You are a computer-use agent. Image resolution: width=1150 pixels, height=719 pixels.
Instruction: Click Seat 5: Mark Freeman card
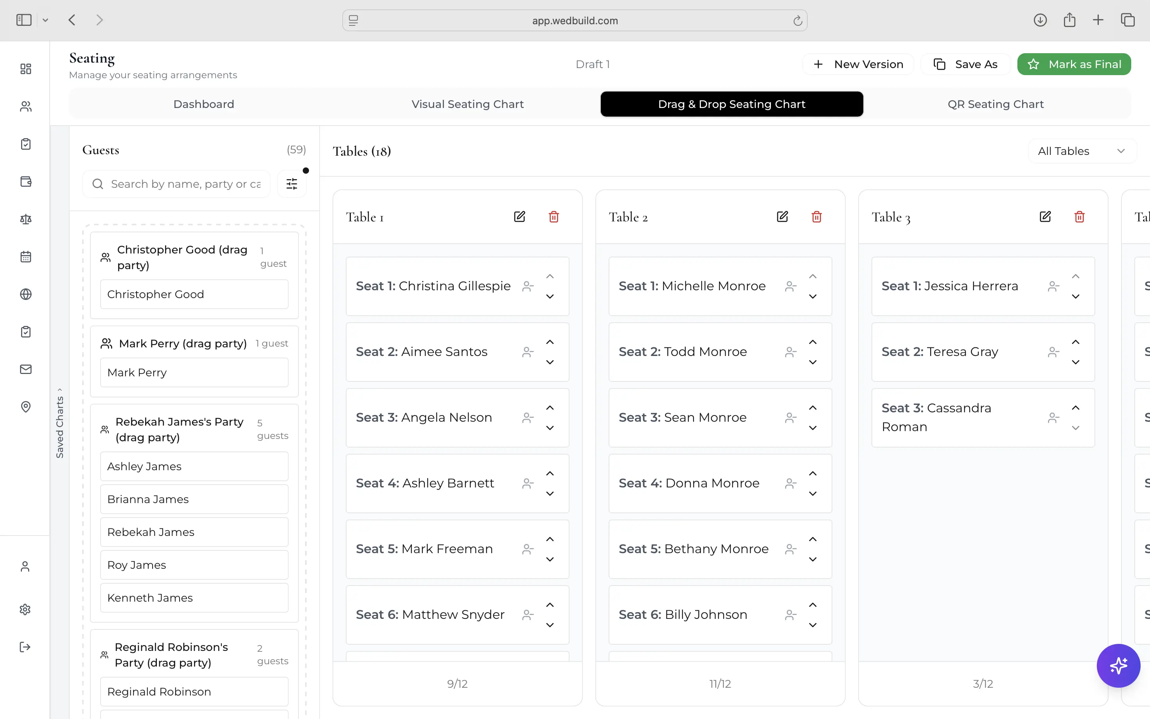[x=457, y=549]
